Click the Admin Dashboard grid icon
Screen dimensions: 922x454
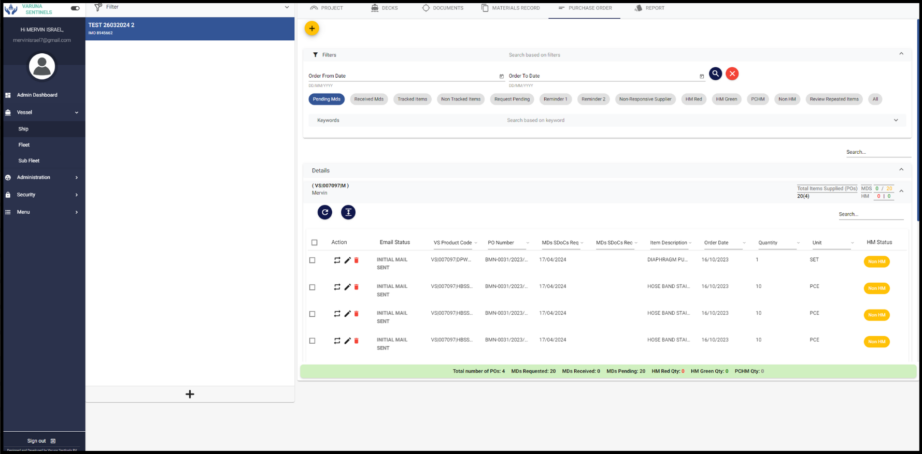(x=8, y=95)
